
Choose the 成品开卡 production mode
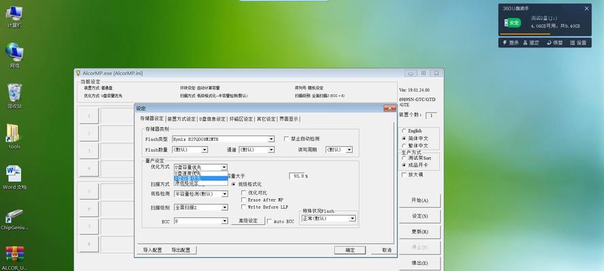pyautogui.click(x=404, y=165)
